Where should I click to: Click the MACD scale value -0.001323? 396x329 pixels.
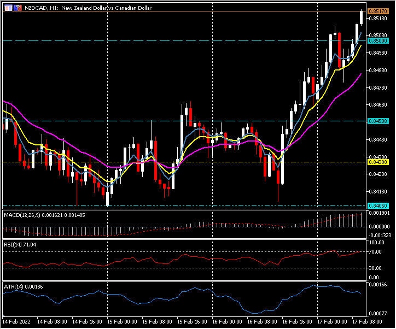[x=380, y=236]
